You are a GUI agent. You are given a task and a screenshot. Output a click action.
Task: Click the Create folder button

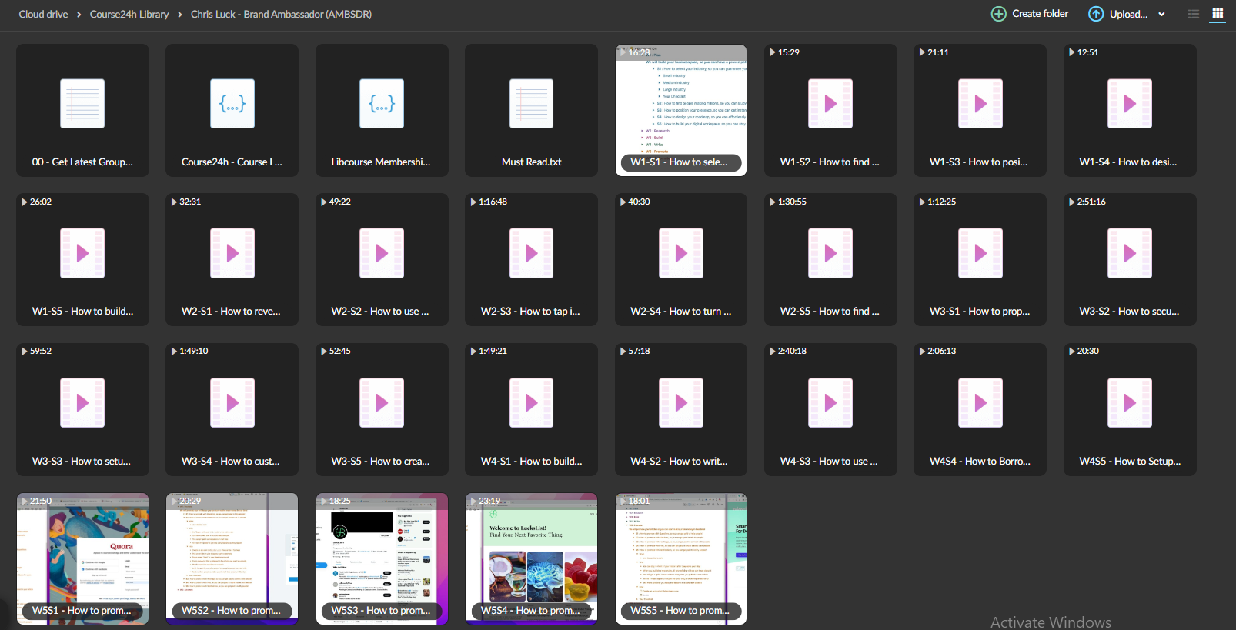[x=1030, y=14]
